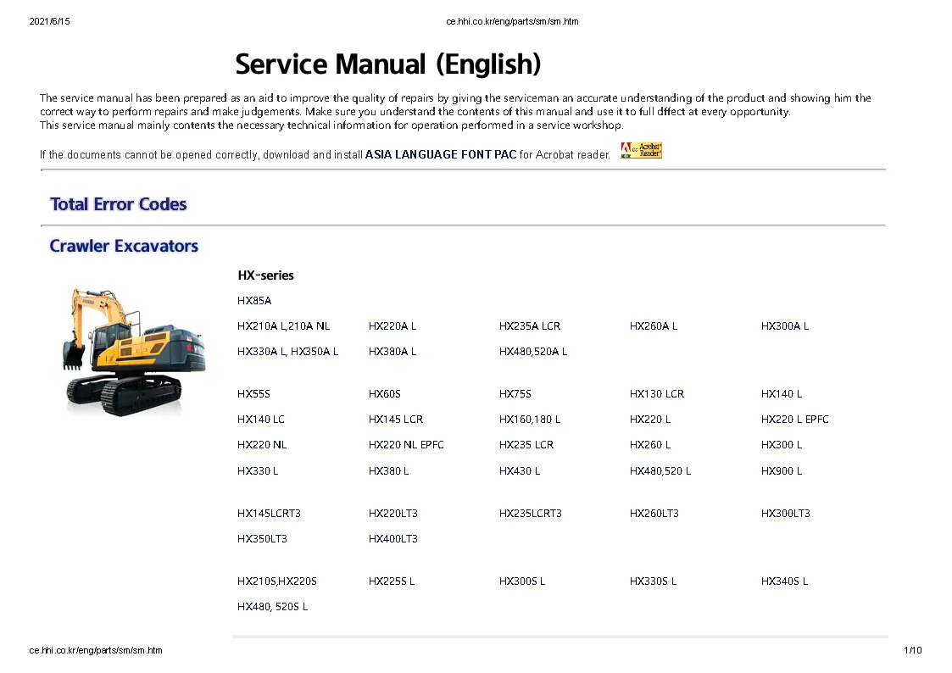952x673 pixels.
Task: Open the HX380A L manual
Action: [x=392, y=352]
